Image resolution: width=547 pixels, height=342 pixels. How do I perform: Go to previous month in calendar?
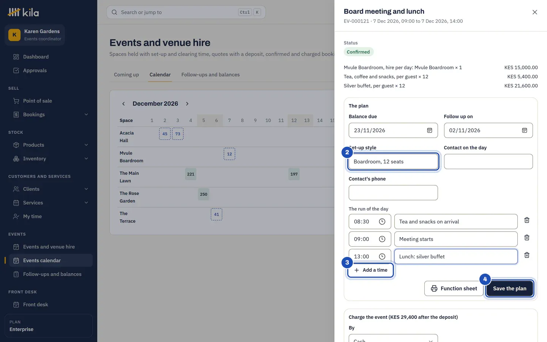[x=123, y=104]
